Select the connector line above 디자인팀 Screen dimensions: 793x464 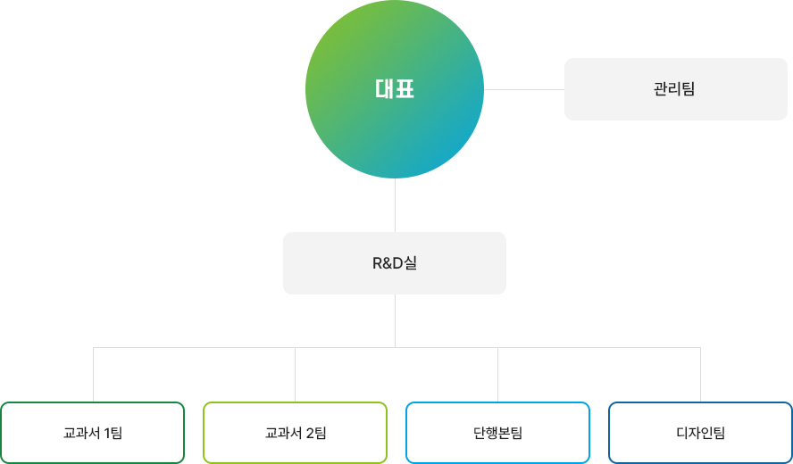pos(700,375)
